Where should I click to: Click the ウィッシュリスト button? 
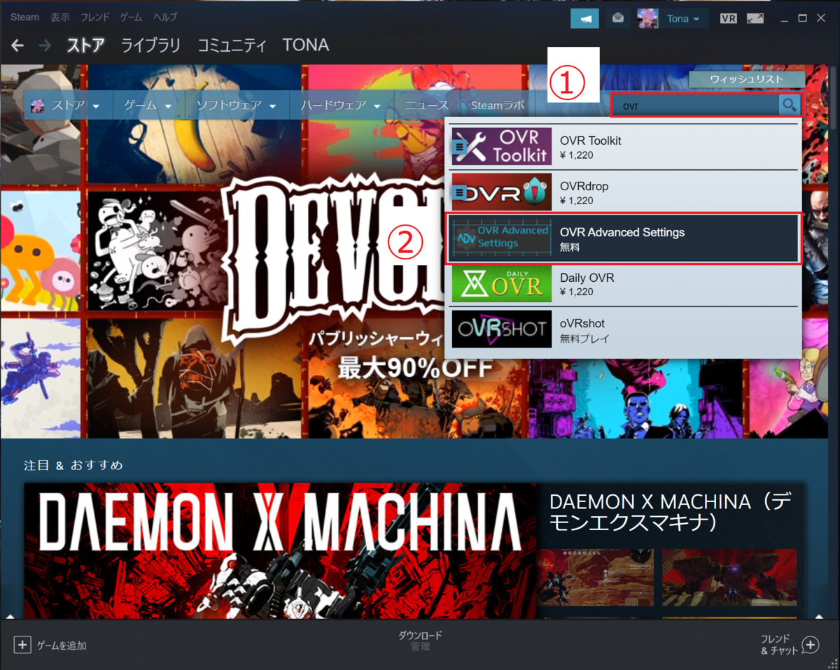click(747, 79)
